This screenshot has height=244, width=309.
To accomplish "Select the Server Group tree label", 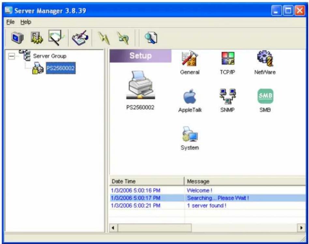I will [50, 56].
